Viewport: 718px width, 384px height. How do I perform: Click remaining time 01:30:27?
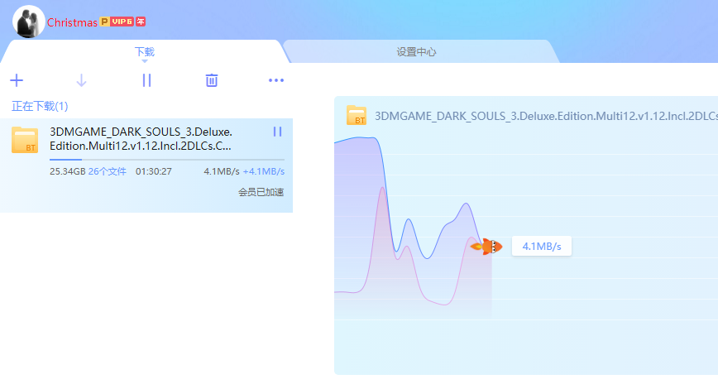pyautogui.click(x=153, y=171)
